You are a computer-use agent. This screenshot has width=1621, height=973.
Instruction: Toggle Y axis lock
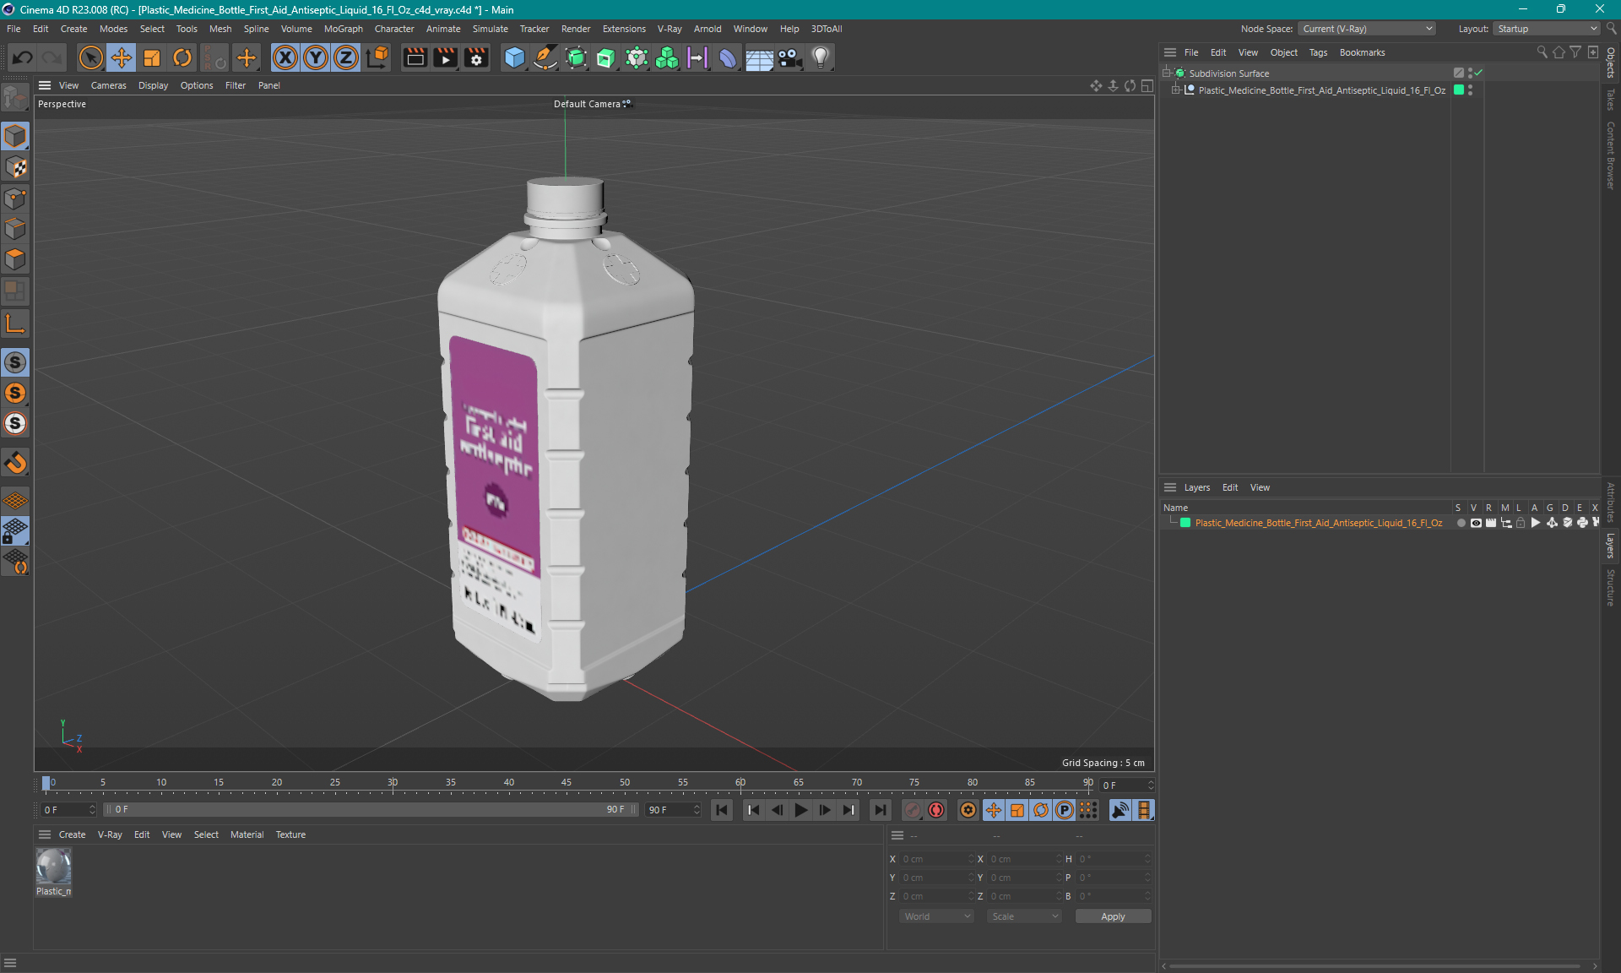tap(316, 57)
